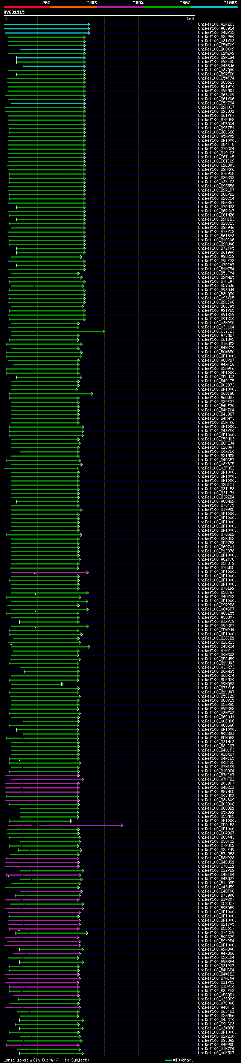Open hit UniRef100_A8IVU2
Viewport: 241px width, 1063px height.
[x=216, y=41]
